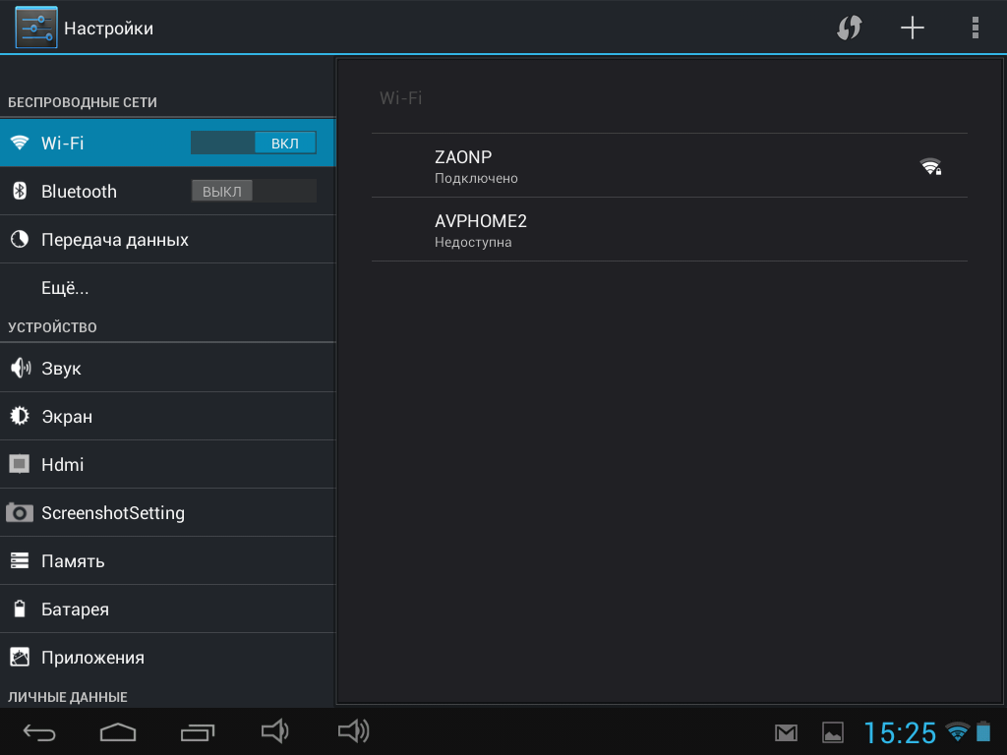Open ScreenshotSetting entry
This screenshot has width=1007, height=755.
pyautogui.click(x=167, y=512)
